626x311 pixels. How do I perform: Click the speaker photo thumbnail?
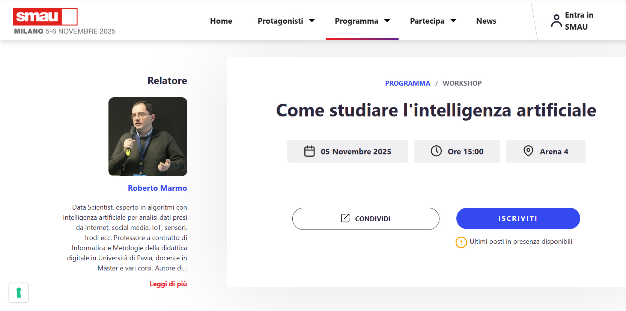click(x=148, y=137)
